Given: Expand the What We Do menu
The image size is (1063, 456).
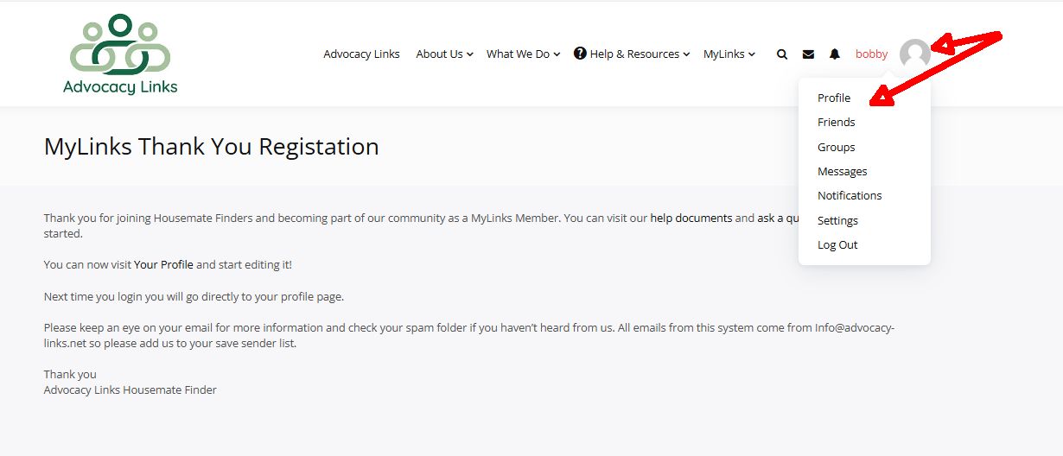Looking at the screenshot, I should tap(523, 54).
